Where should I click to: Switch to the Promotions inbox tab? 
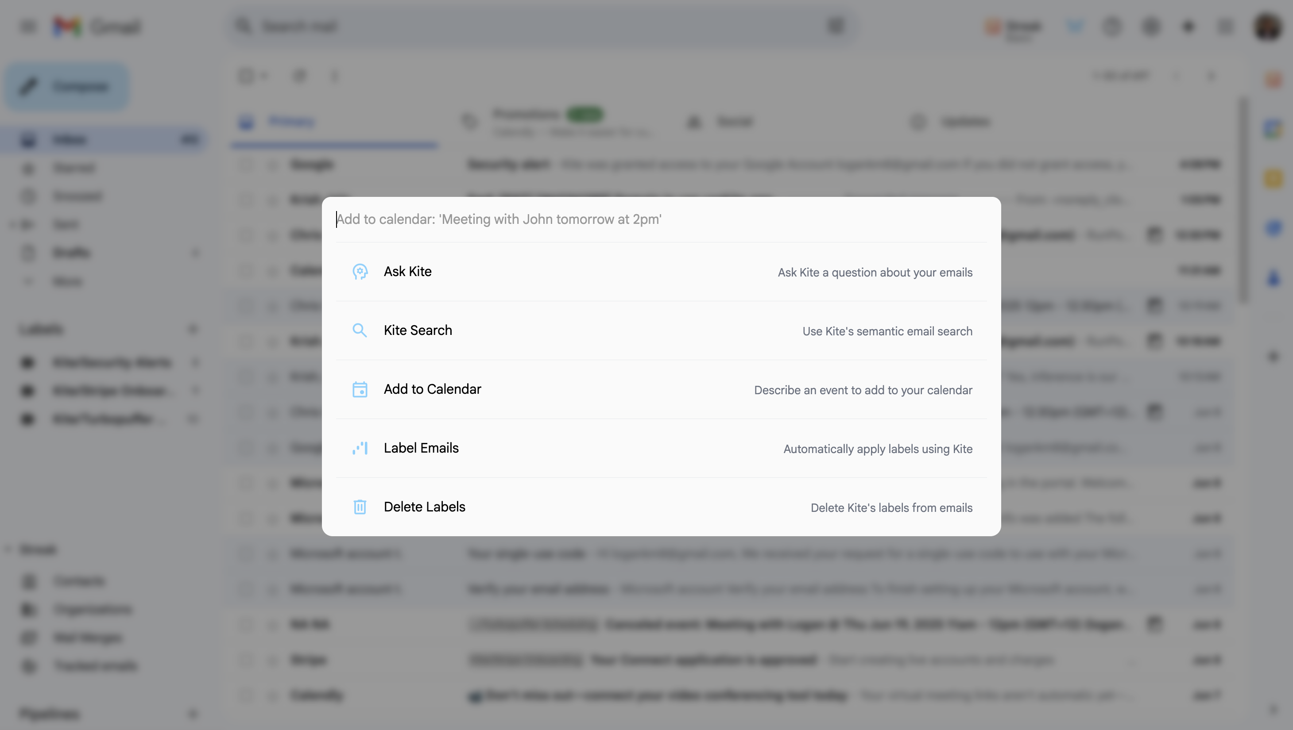(x=557, y=122)
